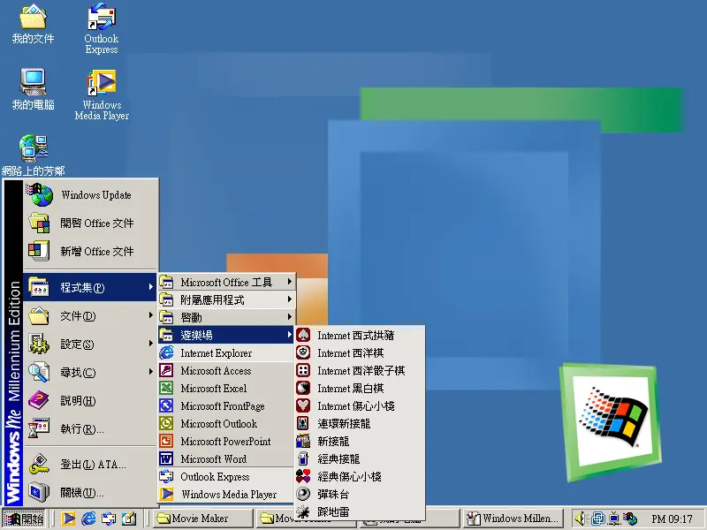Click the rightmost notepad-pencil quick launch icon
The height and width of the screenshot is (530, 707).
pos(128,519)
